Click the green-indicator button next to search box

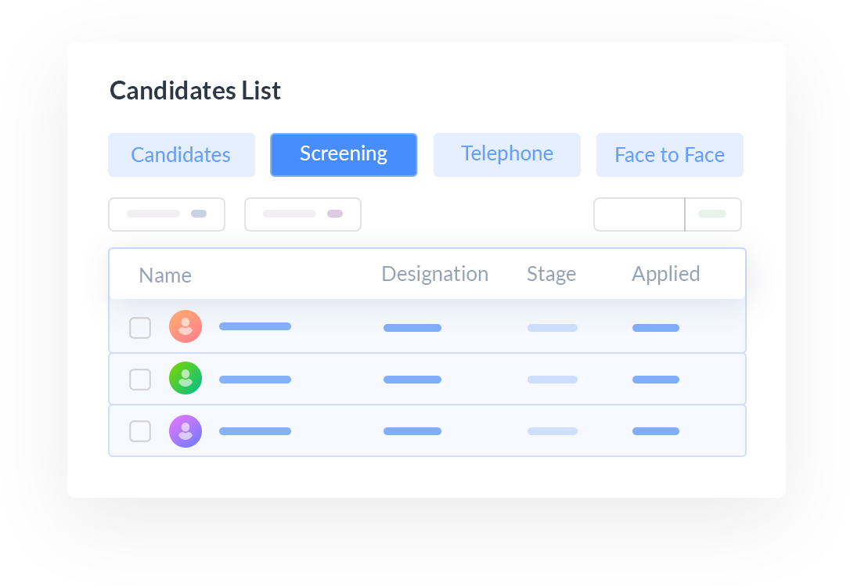[713, 214]
